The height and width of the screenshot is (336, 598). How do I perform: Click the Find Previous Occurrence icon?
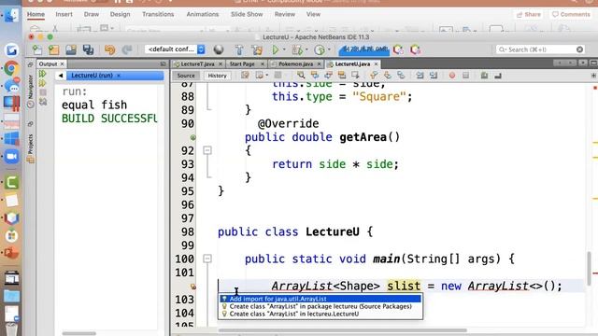coord(315,76)
